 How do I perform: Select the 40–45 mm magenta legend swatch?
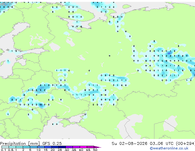pyautogui.click(x=83, y=147)
